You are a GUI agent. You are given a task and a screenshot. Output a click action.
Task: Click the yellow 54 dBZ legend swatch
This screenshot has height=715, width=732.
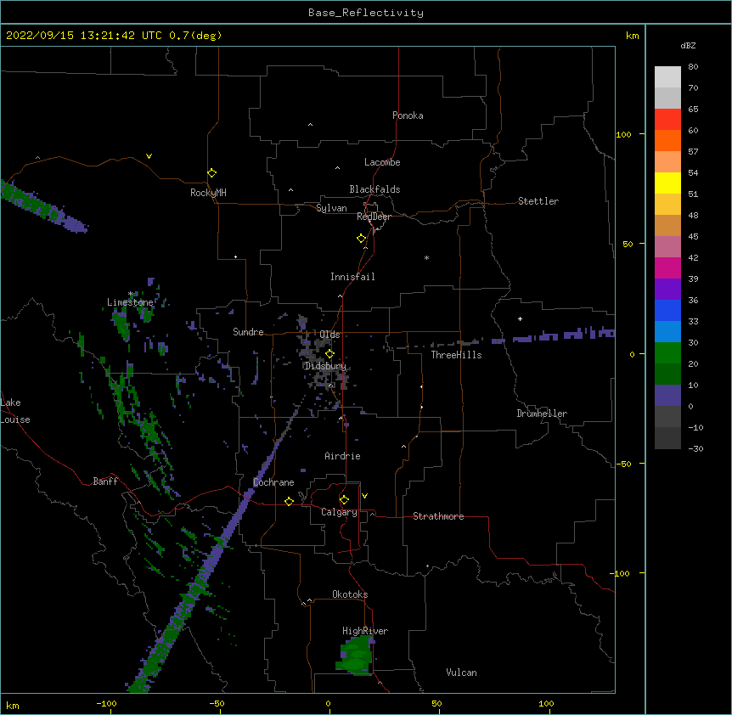[x=667, y=183]
